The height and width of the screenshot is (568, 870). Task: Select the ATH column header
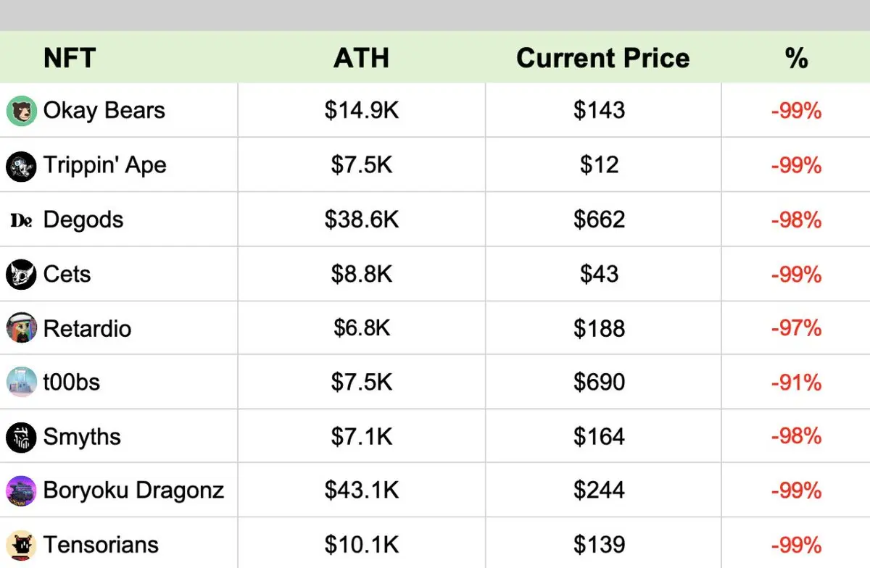[361, 58]
